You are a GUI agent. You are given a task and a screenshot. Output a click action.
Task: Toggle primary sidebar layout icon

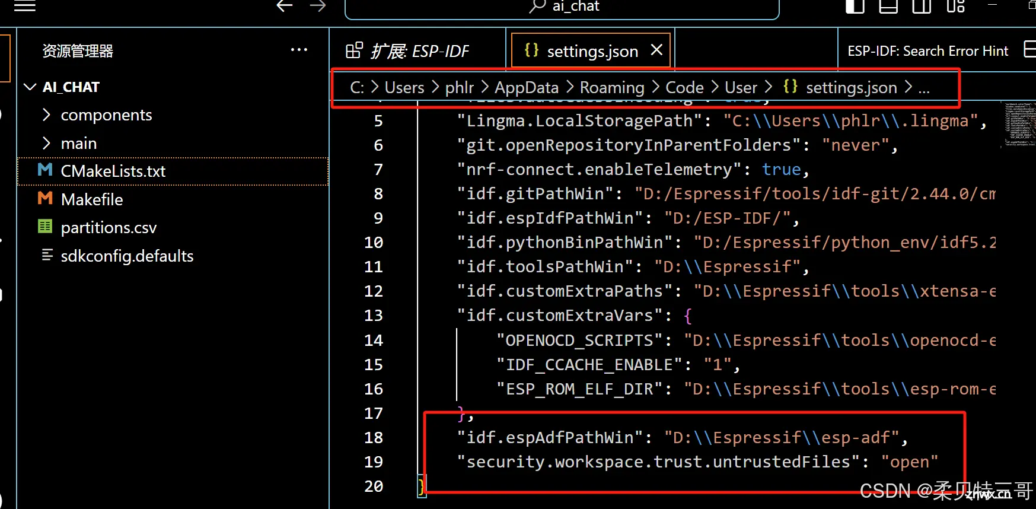[855, 6]
